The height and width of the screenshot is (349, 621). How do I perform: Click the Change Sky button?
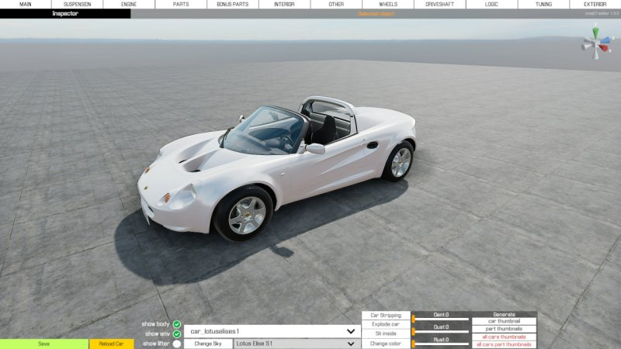click(x=208, y=344)
